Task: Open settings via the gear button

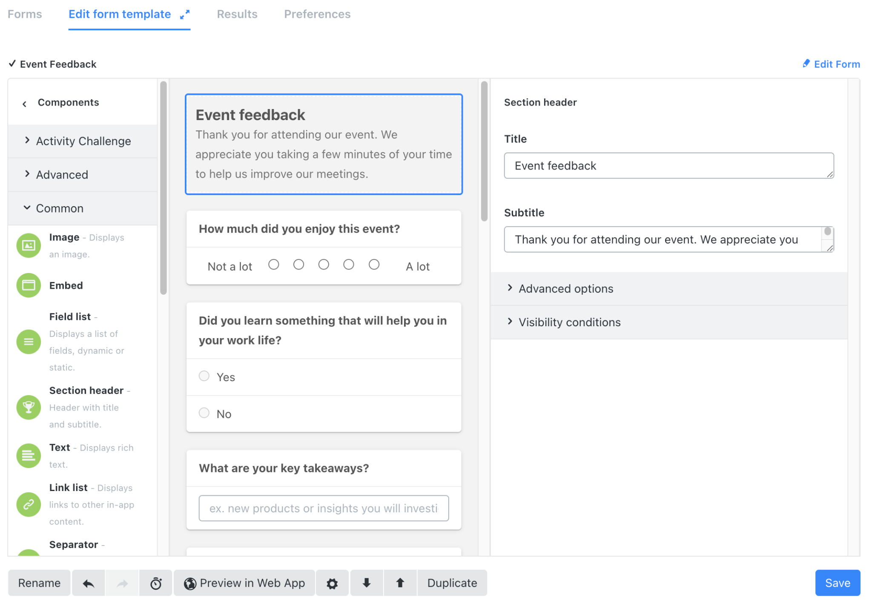Action: (x=332, y=583)
